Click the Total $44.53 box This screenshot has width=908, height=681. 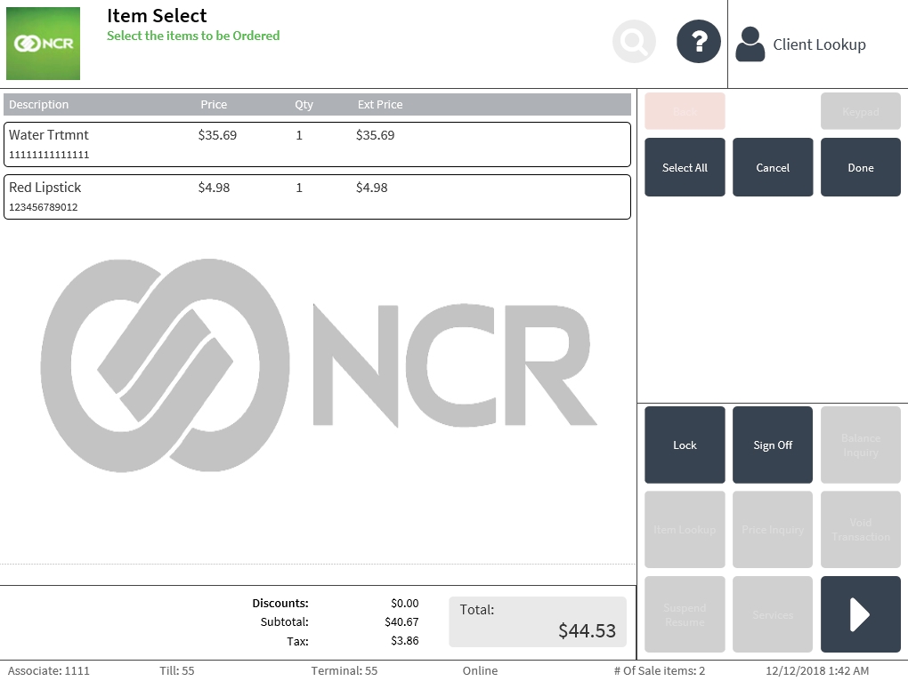pos(538,621)
